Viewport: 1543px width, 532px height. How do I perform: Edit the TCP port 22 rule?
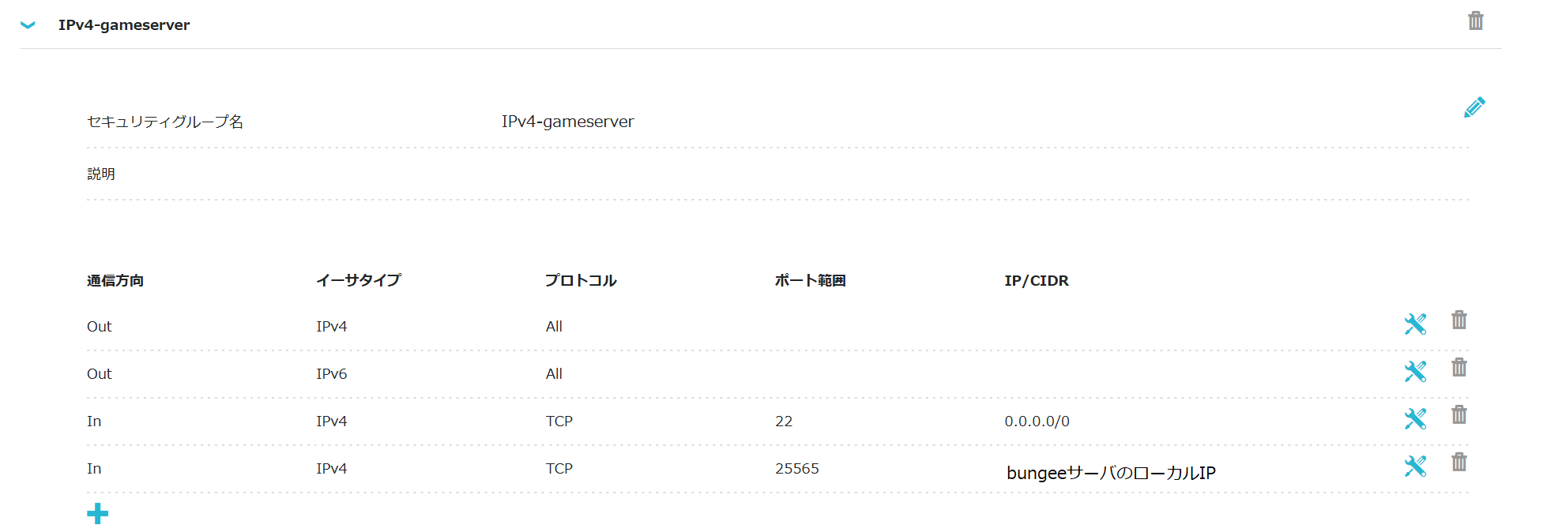pos(1415,418)
